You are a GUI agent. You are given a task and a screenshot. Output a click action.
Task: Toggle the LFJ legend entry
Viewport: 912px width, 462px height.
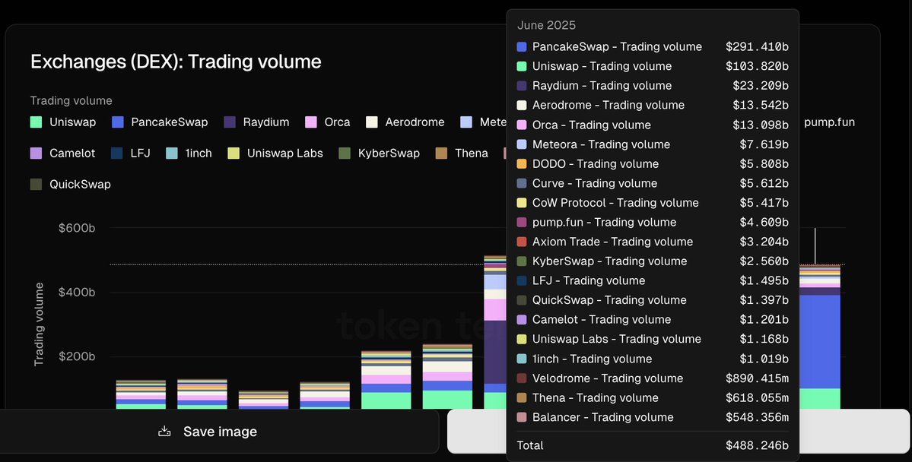point(130,153)
